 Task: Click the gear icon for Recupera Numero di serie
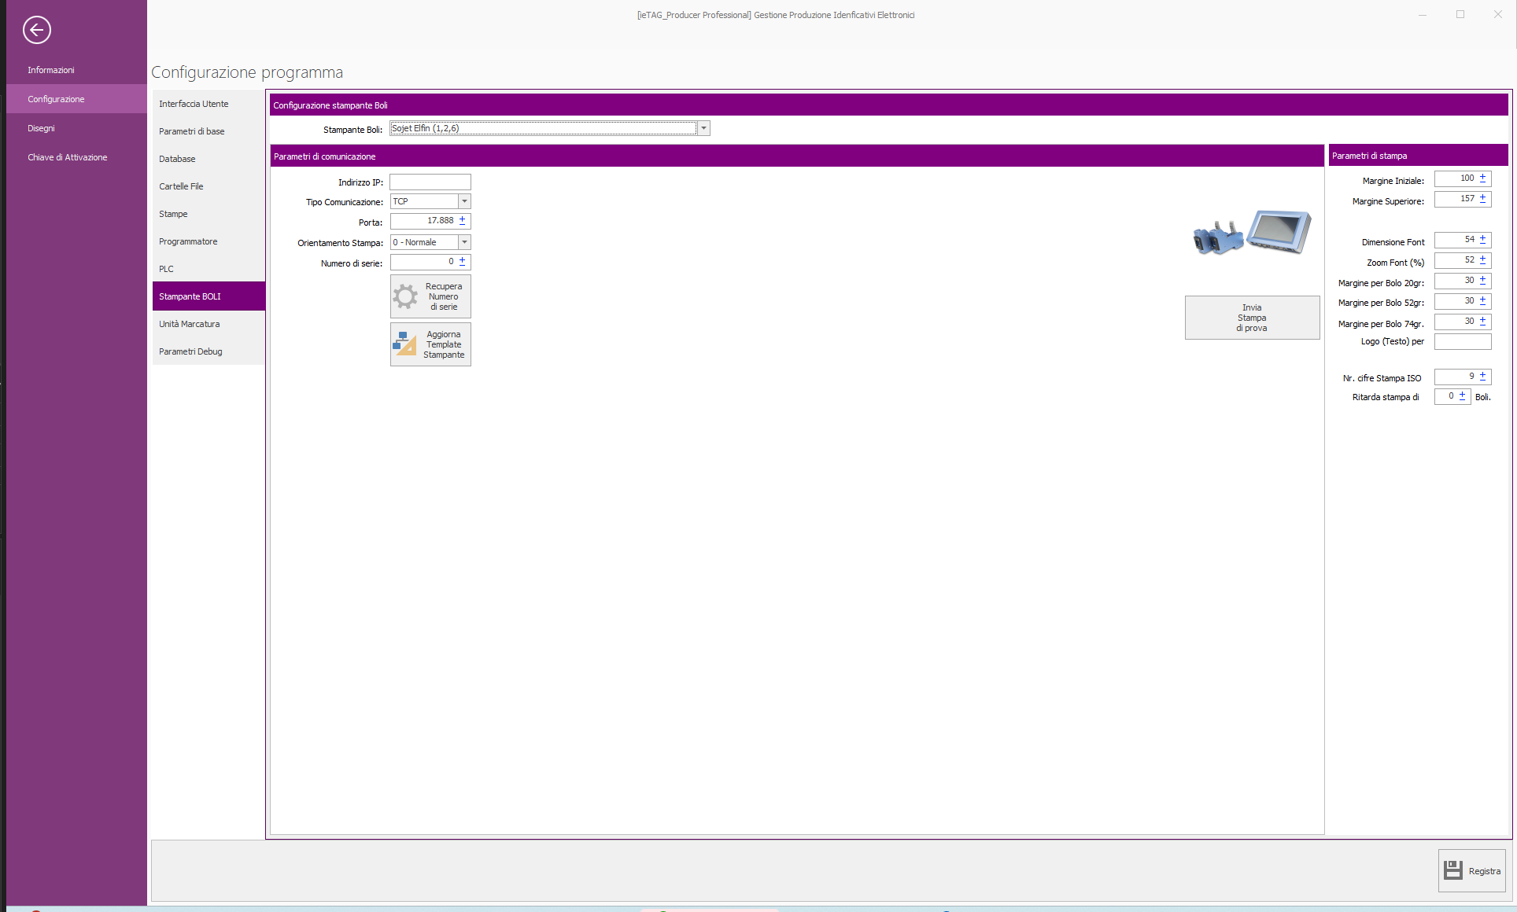406,296
